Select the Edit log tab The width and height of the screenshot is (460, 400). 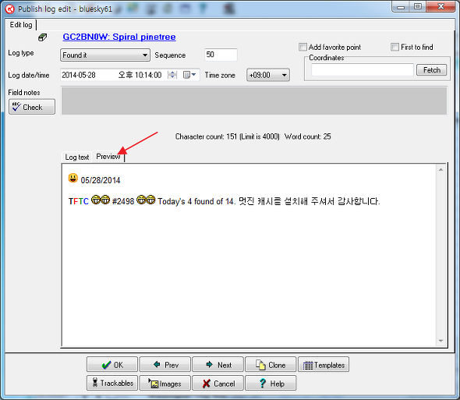coord(21,25)
